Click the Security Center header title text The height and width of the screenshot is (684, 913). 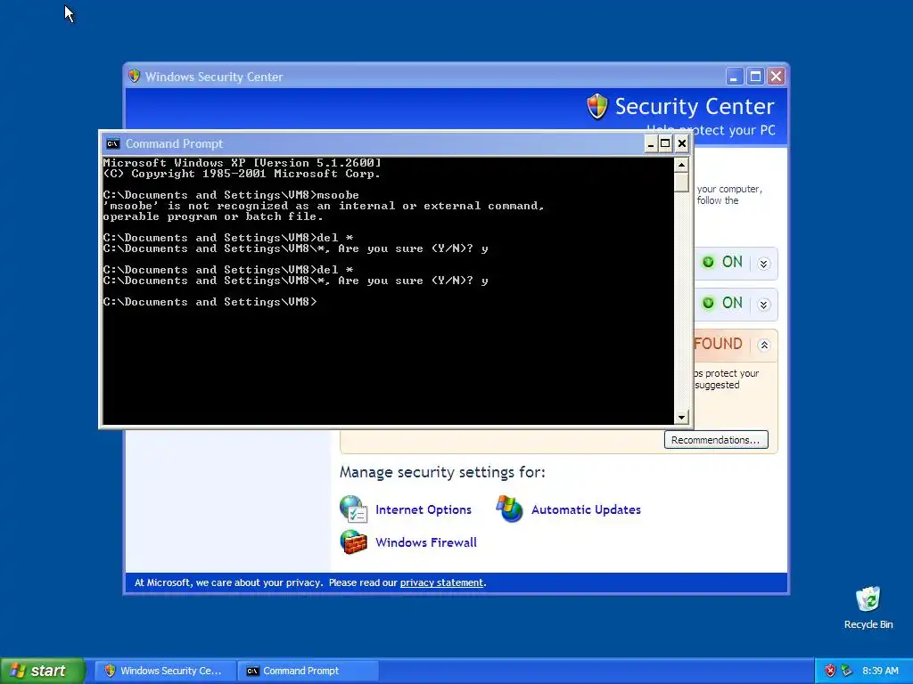pyautogui.click(x=695, y=107)
